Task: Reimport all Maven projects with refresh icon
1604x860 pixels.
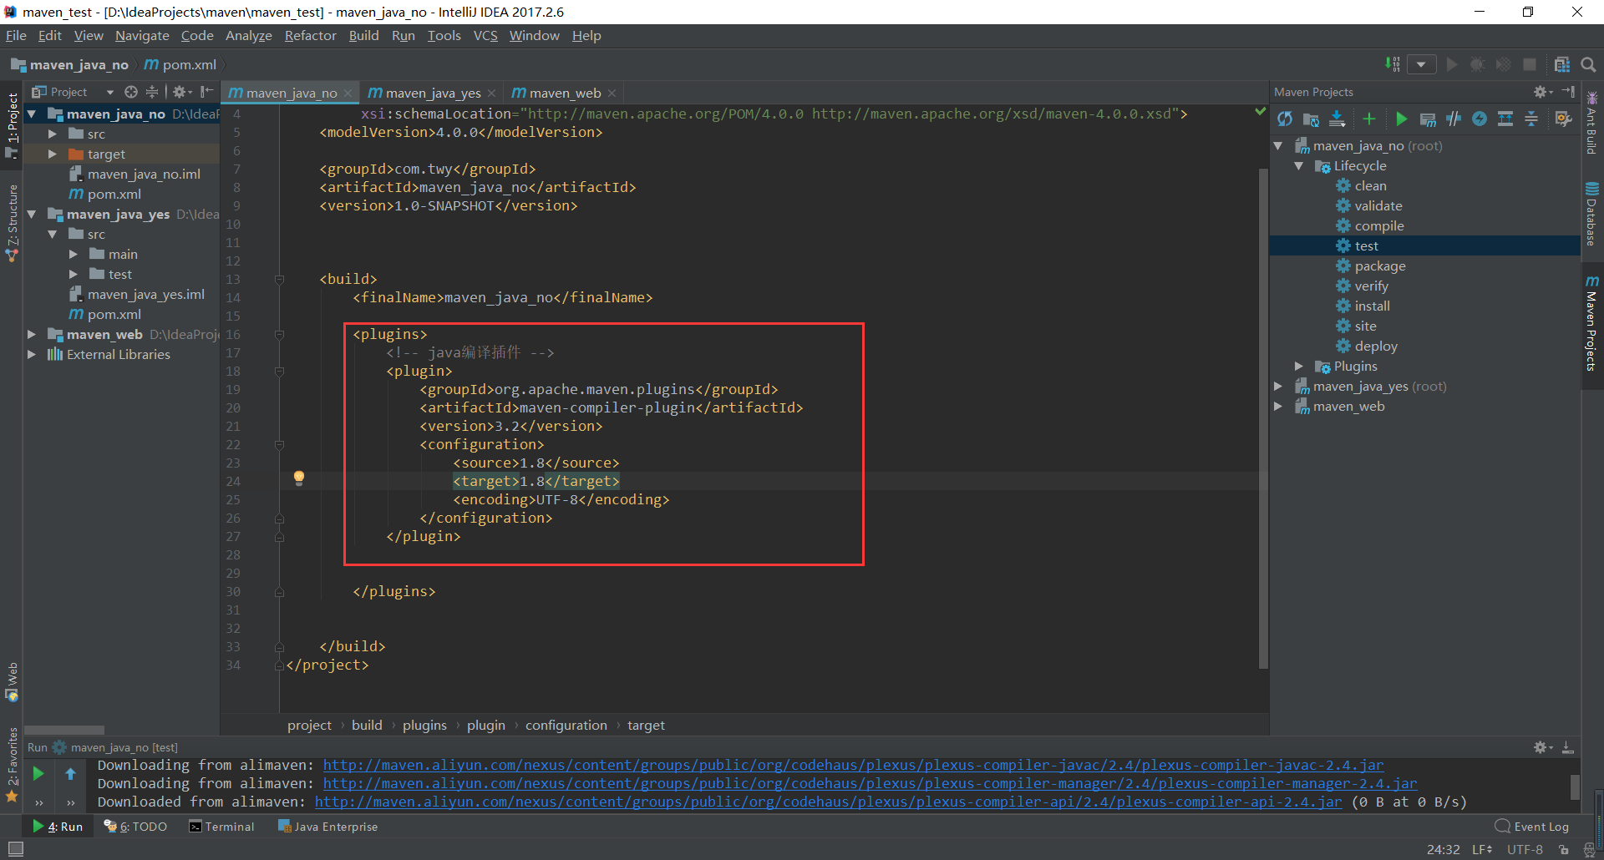Action: click(1285, 119)
